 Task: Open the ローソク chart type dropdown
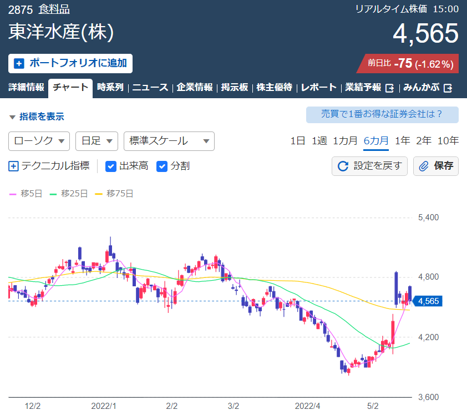[x=39, y=141]
